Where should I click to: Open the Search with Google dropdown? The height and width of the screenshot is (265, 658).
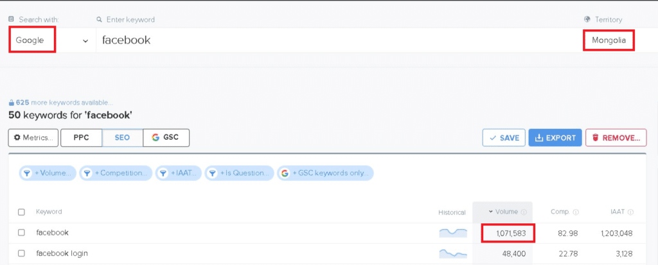coord(52,40)
